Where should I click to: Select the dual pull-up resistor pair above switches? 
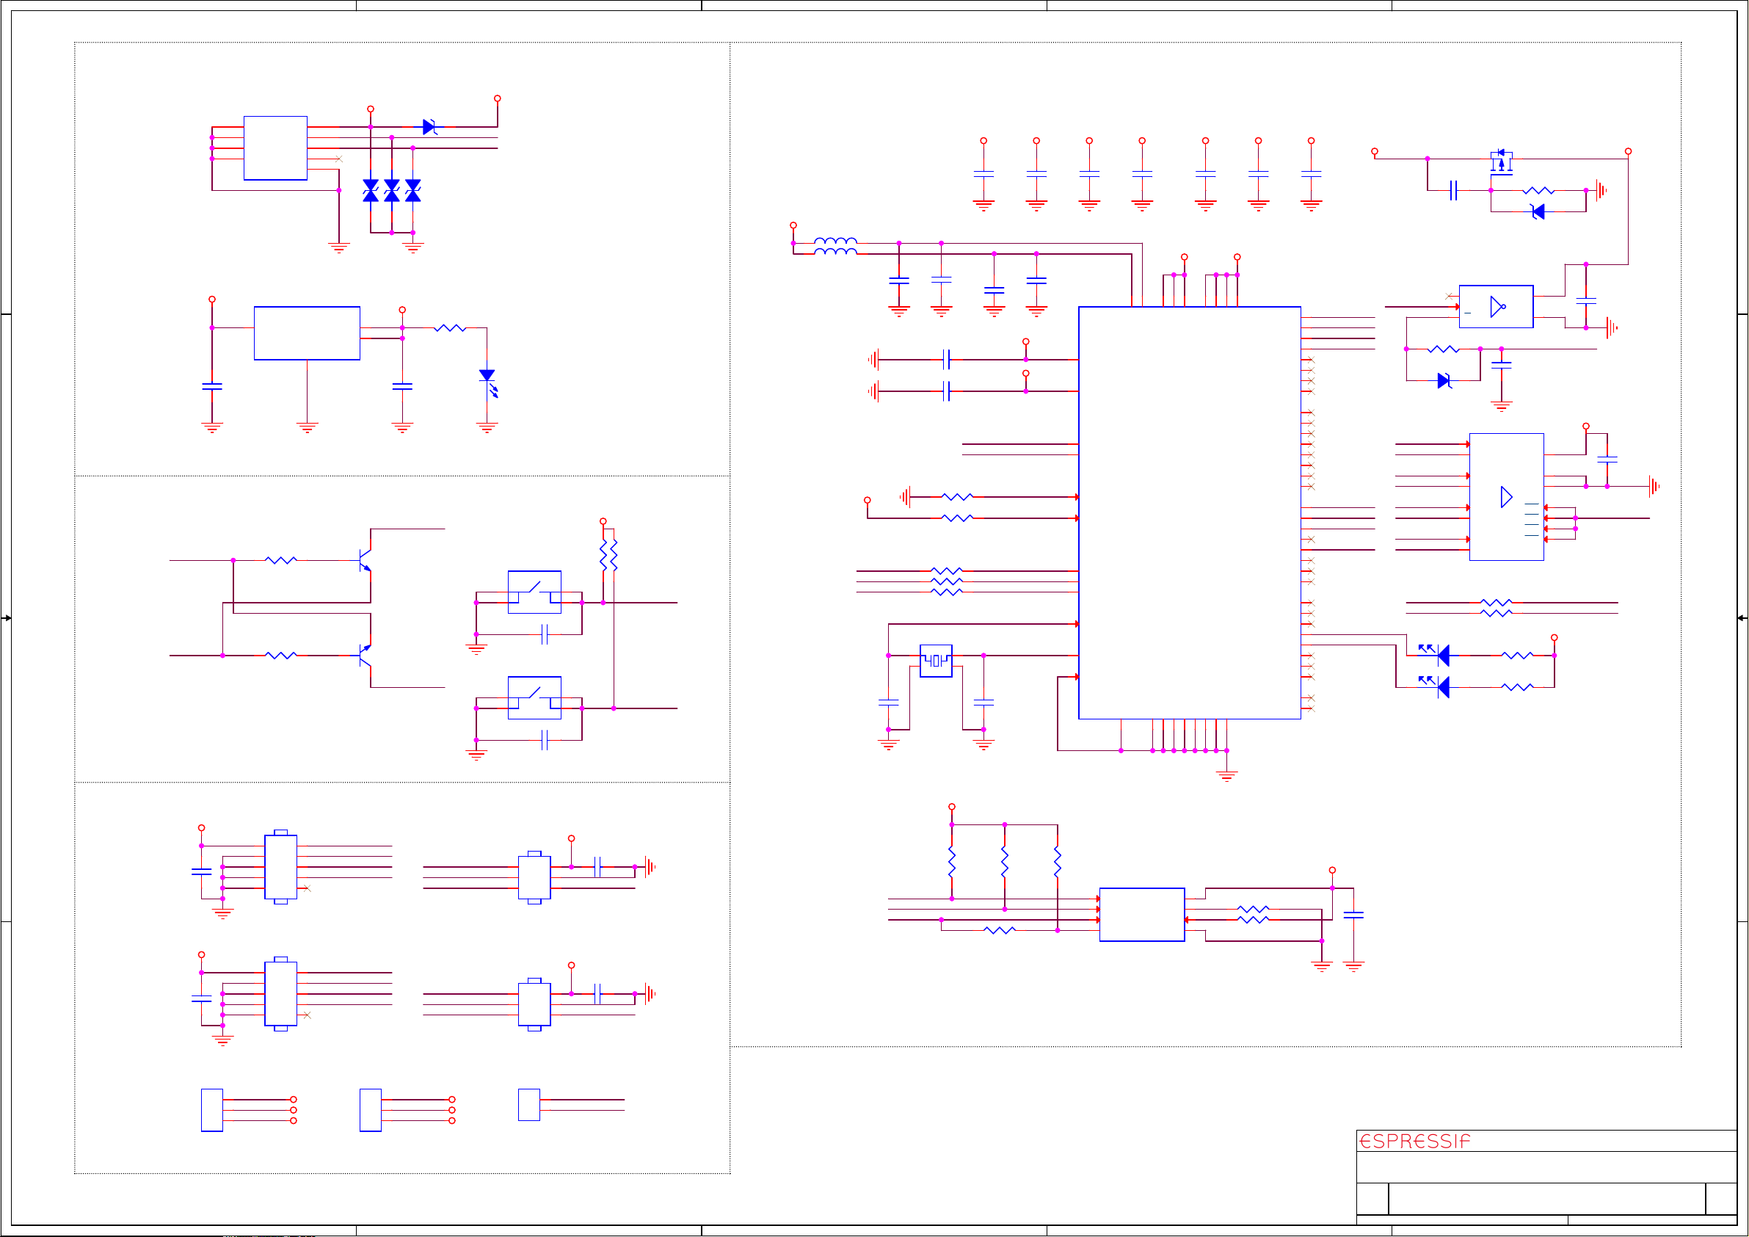point(608,555)
